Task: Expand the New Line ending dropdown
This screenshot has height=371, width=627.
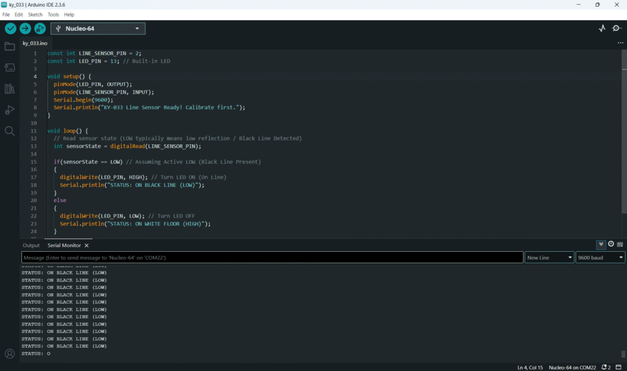Action: [x=549, y=258]
